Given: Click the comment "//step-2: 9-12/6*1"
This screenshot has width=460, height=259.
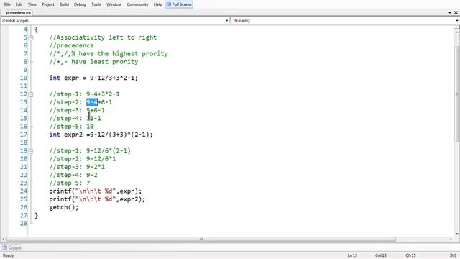Looking at the screenshot, I should click(83, 159).
